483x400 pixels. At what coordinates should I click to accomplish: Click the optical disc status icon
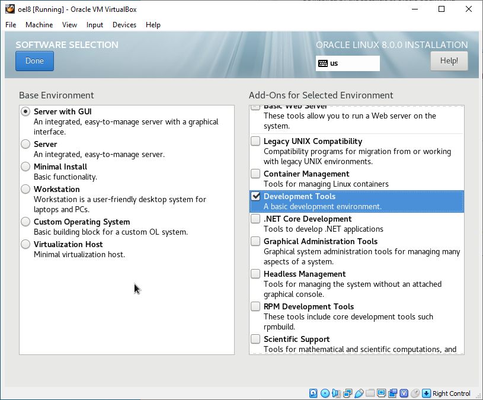(325, 393)
